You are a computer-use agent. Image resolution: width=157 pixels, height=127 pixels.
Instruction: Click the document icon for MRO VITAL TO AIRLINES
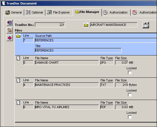[18, 103]
